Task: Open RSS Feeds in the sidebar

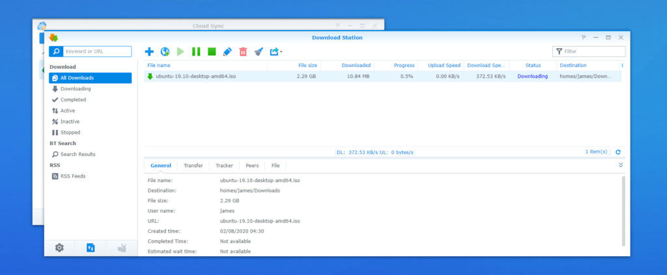Action: [x=72, y=176]
